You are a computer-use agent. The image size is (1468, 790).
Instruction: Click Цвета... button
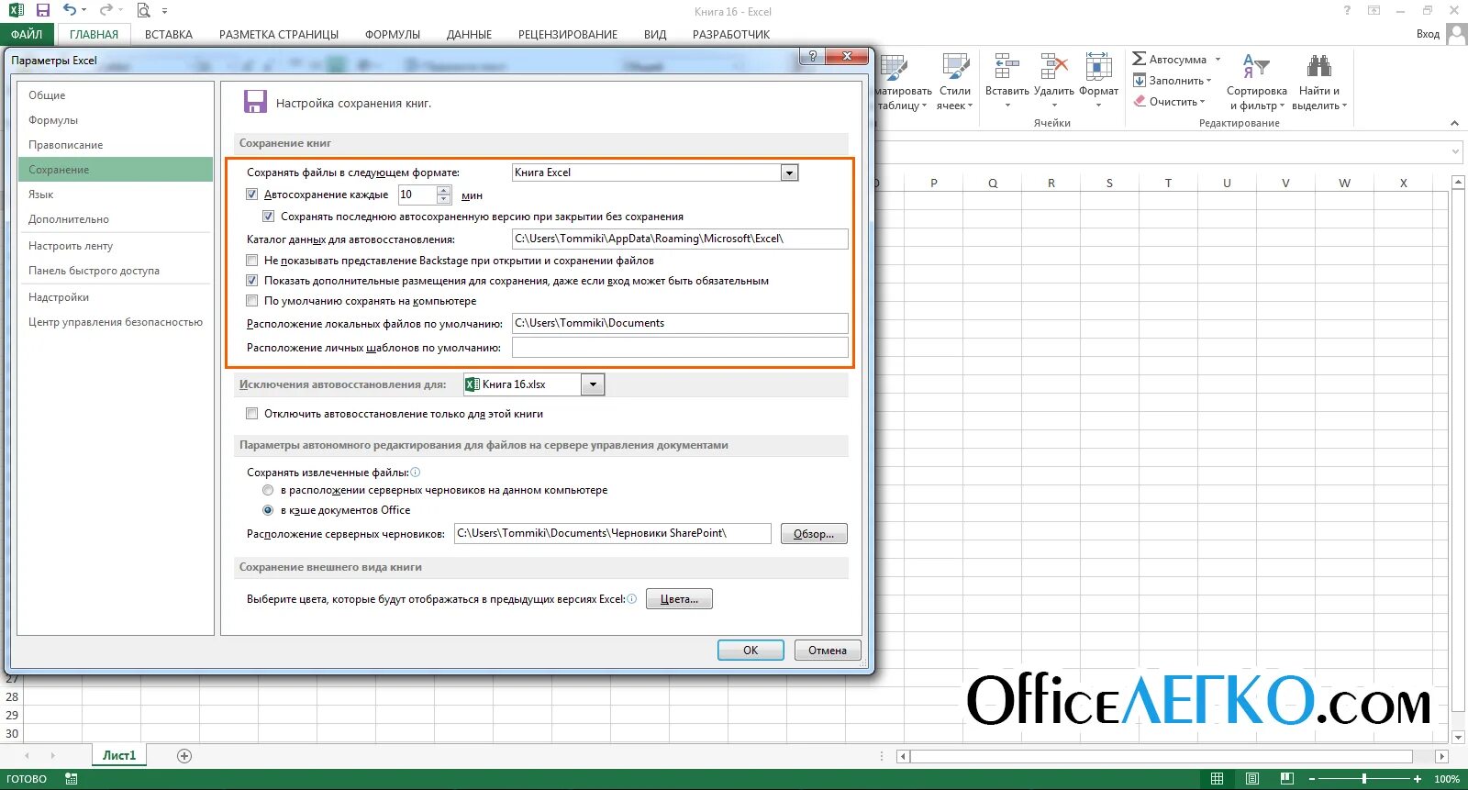(679, 599)
